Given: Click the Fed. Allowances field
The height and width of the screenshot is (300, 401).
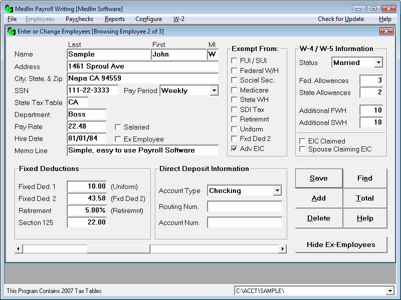Looking at the screenshot, I should (x=371, y=80).
